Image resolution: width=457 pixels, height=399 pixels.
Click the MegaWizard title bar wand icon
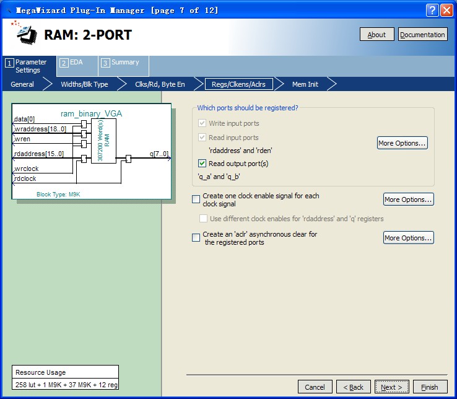[x=9, y=11]
